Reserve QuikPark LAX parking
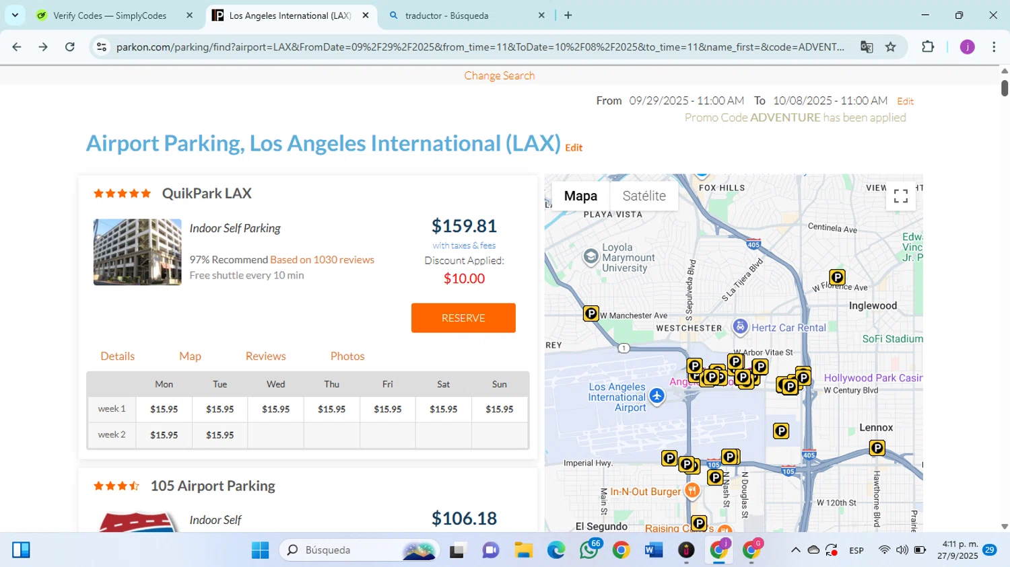 coord(463,318)
